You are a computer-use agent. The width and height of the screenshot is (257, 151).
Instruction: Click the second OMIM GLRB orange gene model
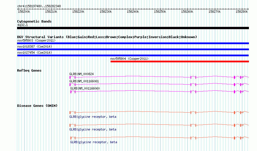pos(159,125)
